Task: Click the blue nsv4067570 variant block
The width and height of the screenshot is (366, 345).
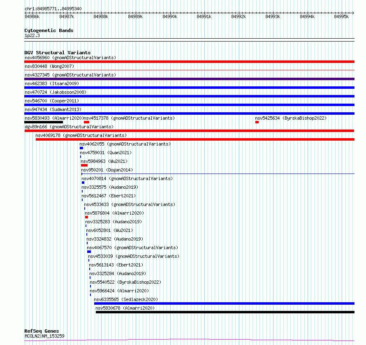Action: [89, 252]
